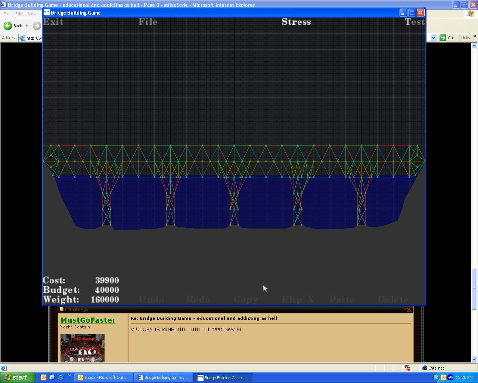Open the Edit menu in Internet Explorer
The width and height of the screenshot is (478, 383).
point(19,14)
